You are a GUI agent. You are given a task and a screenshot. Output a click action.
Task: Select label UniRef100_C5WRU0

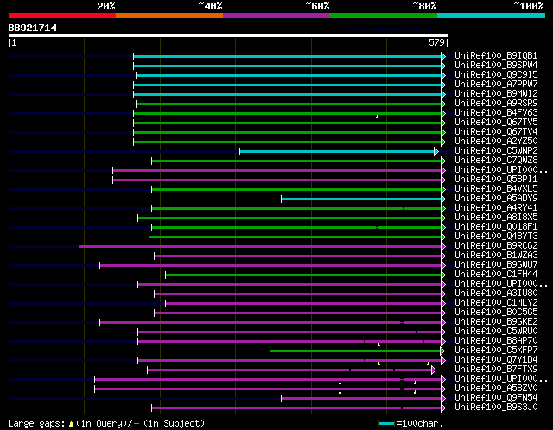click(x=496, y=332)
